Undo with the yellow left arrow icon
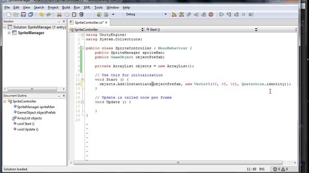Image resolution: width=309 pixels, height=173 pixels. coord(42,14)
